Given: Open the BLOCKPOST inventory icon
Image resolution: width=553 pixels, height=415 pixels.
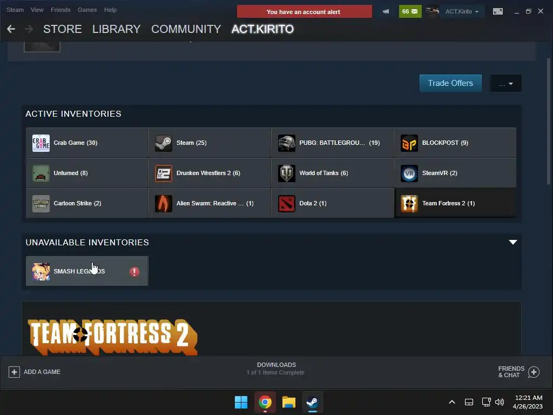Looking at the screenshot, I should [x=409, y=143].
